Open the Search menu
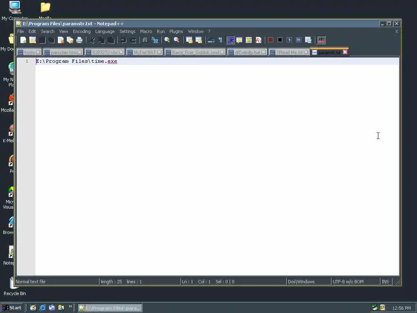Image resolution: width=417 pixels, height=313 pixels. pyautogui.click(x=48, y=31)
